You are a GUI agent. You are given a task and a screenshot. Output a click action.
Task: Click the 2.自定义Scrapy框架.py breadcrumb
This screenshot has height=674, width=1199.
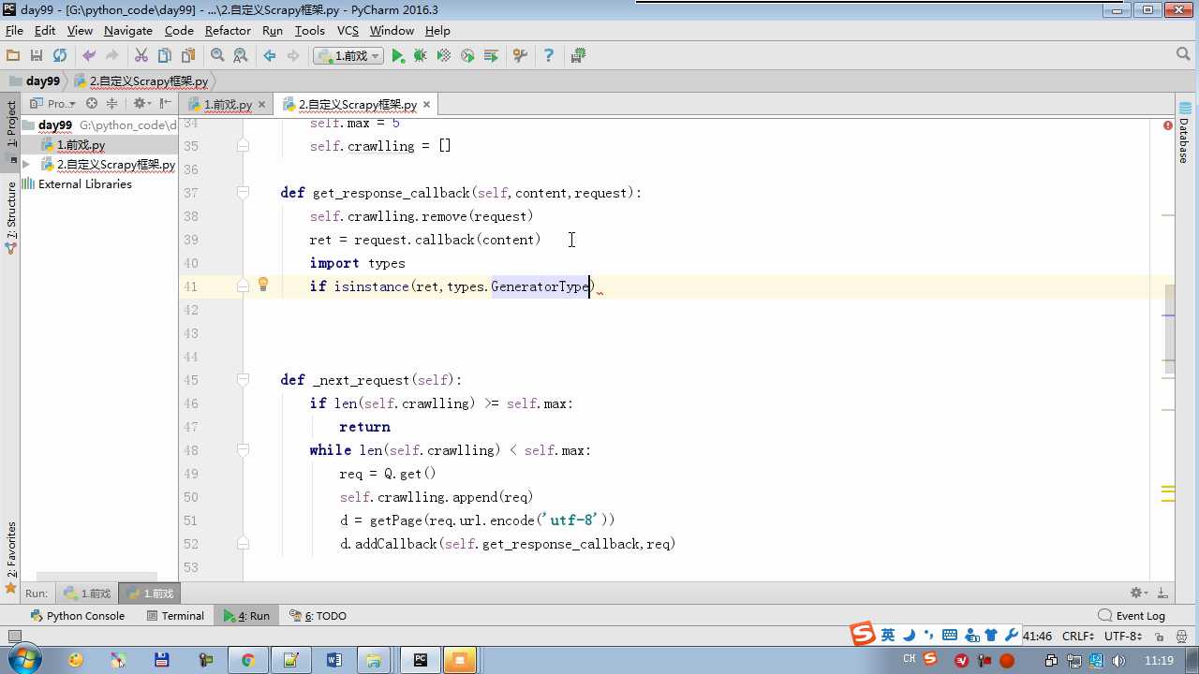point(141,81)
